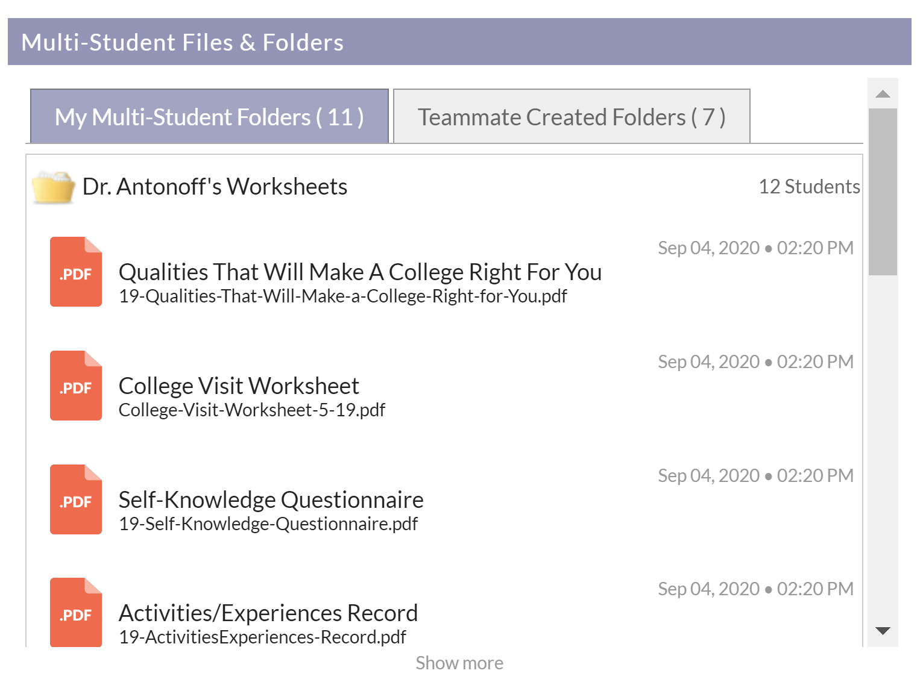
Task: Click filename College-Visit-Worksheet-5-19.pdf
Action: click(x=252, y=410)
